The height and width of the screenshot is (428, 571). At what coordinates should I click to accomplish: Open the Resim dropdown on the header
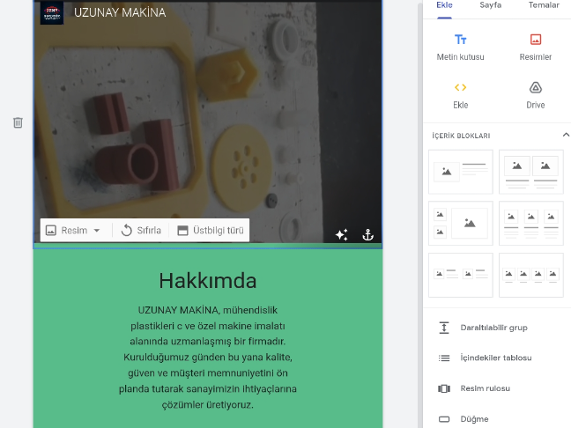73,231
